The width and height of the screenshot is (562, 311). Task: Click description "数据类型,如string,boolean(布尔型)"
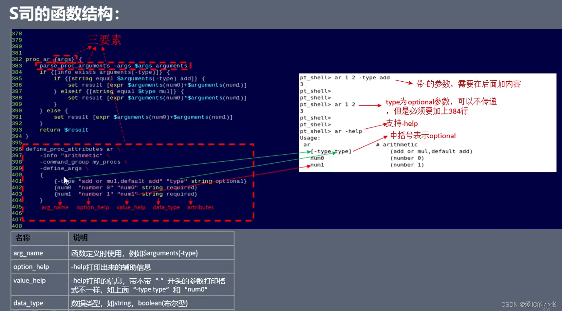tap(129, 303)
